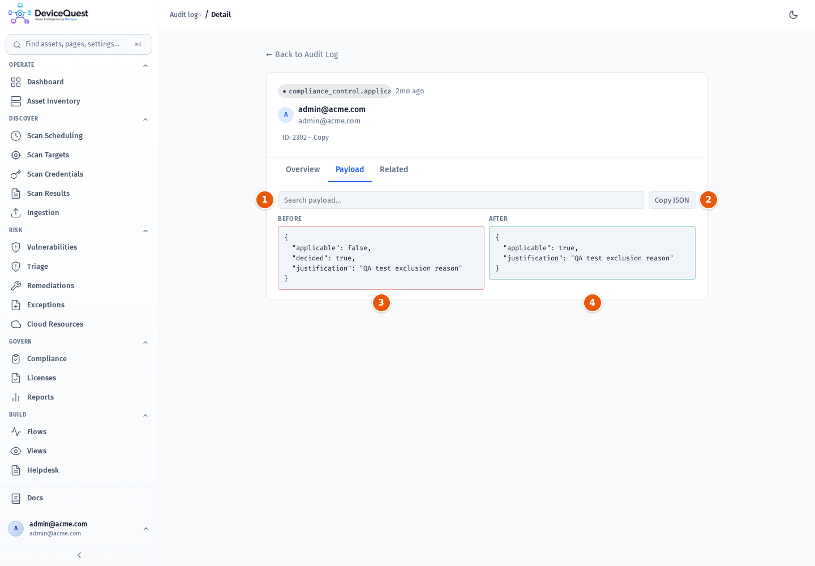Collapse the GOVERN section
This screenshot has height=566, width=815.
pos(145,342)
